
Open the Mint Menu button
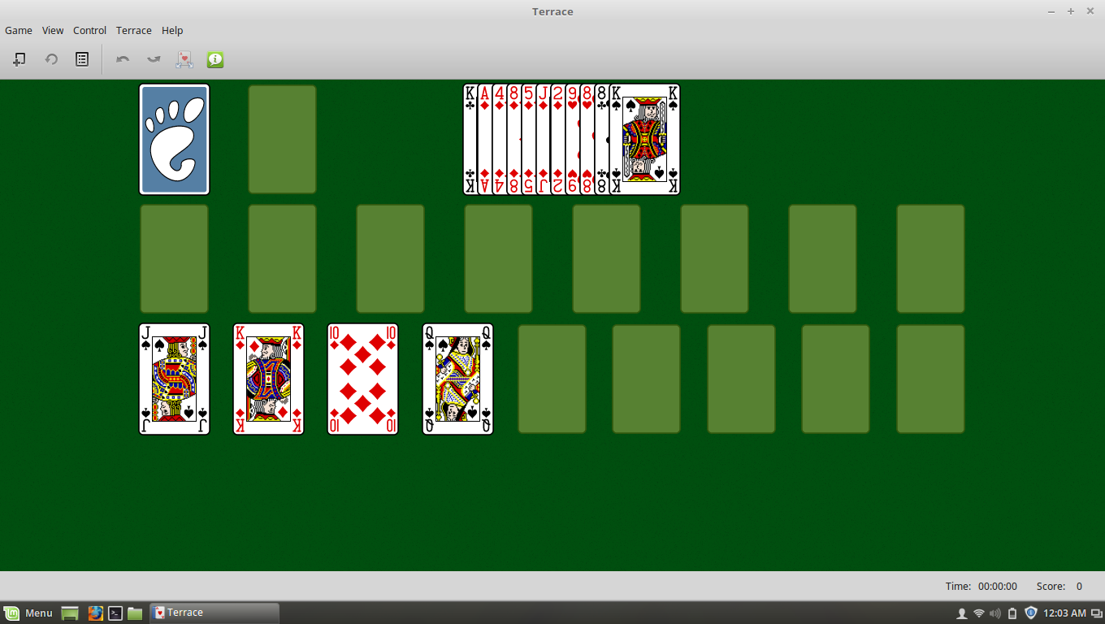pyautogui.click(x=30, y=613)
